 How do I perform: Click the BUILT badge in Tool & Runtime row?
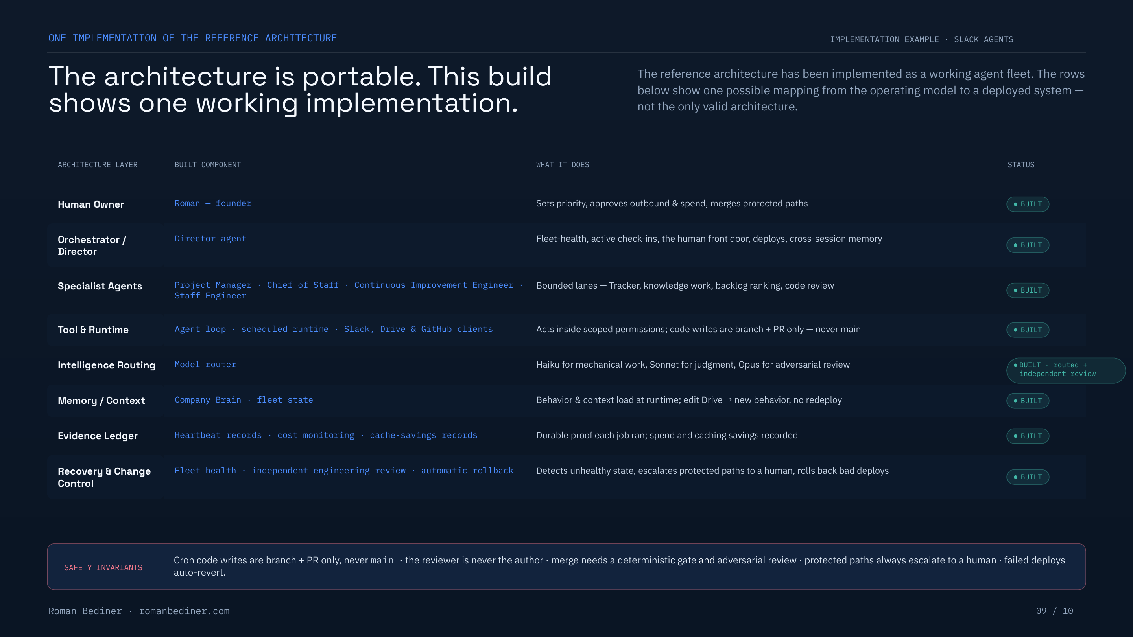1028,330
